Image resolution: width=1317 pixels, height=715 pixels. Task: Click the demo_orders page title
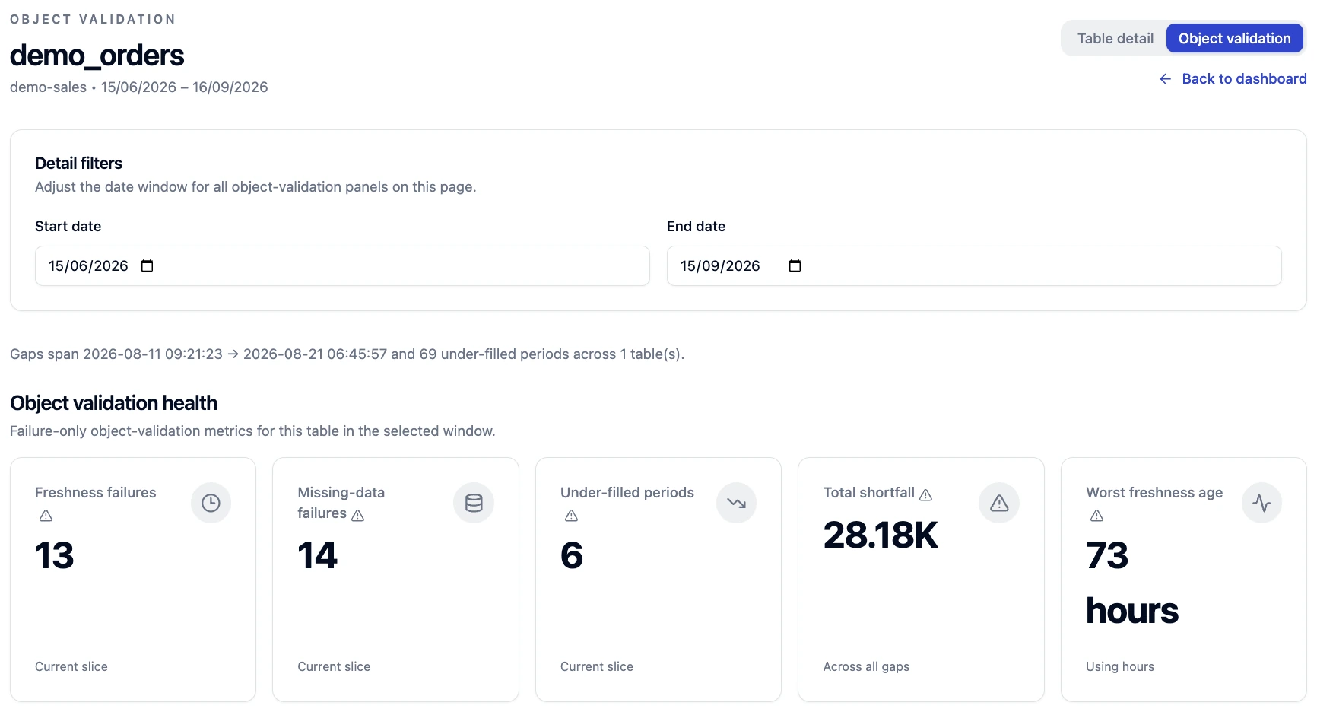coord(97,56)
